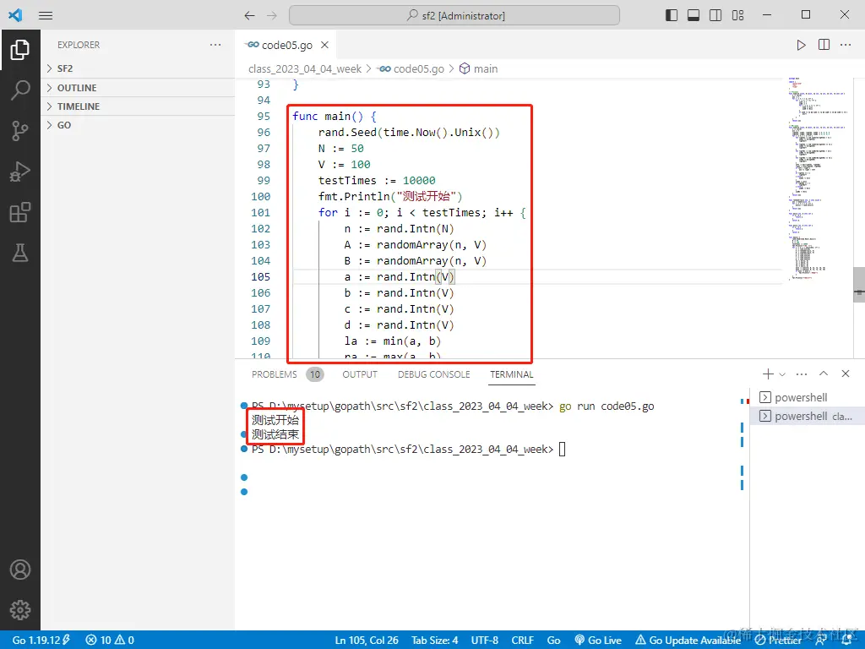
Task: Run the Go file with play icon
Action: (x=801, y=45)
